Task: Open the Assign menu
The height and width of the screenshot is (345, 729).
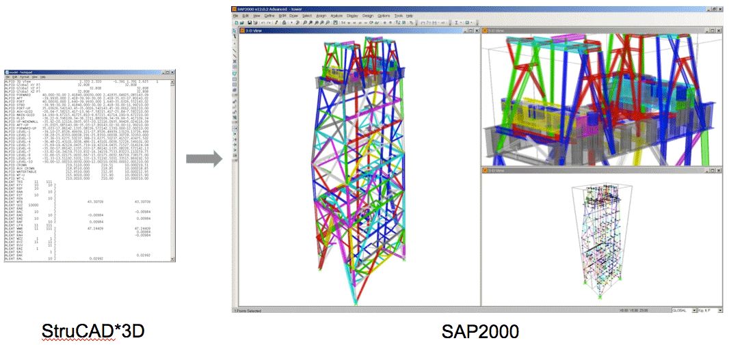Action: click(x=321, y=16)
